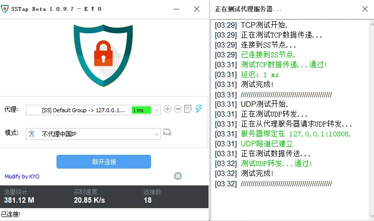
Task: Expand the proxy server dropdown arrow
Action: pyautogui.click(x=156, y=110)
